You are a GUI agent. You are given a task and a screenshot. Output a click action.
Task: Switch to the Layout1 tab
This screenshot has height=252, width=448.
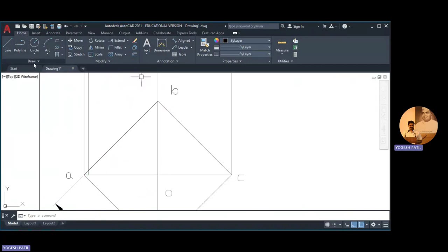[x=30, y=223]
